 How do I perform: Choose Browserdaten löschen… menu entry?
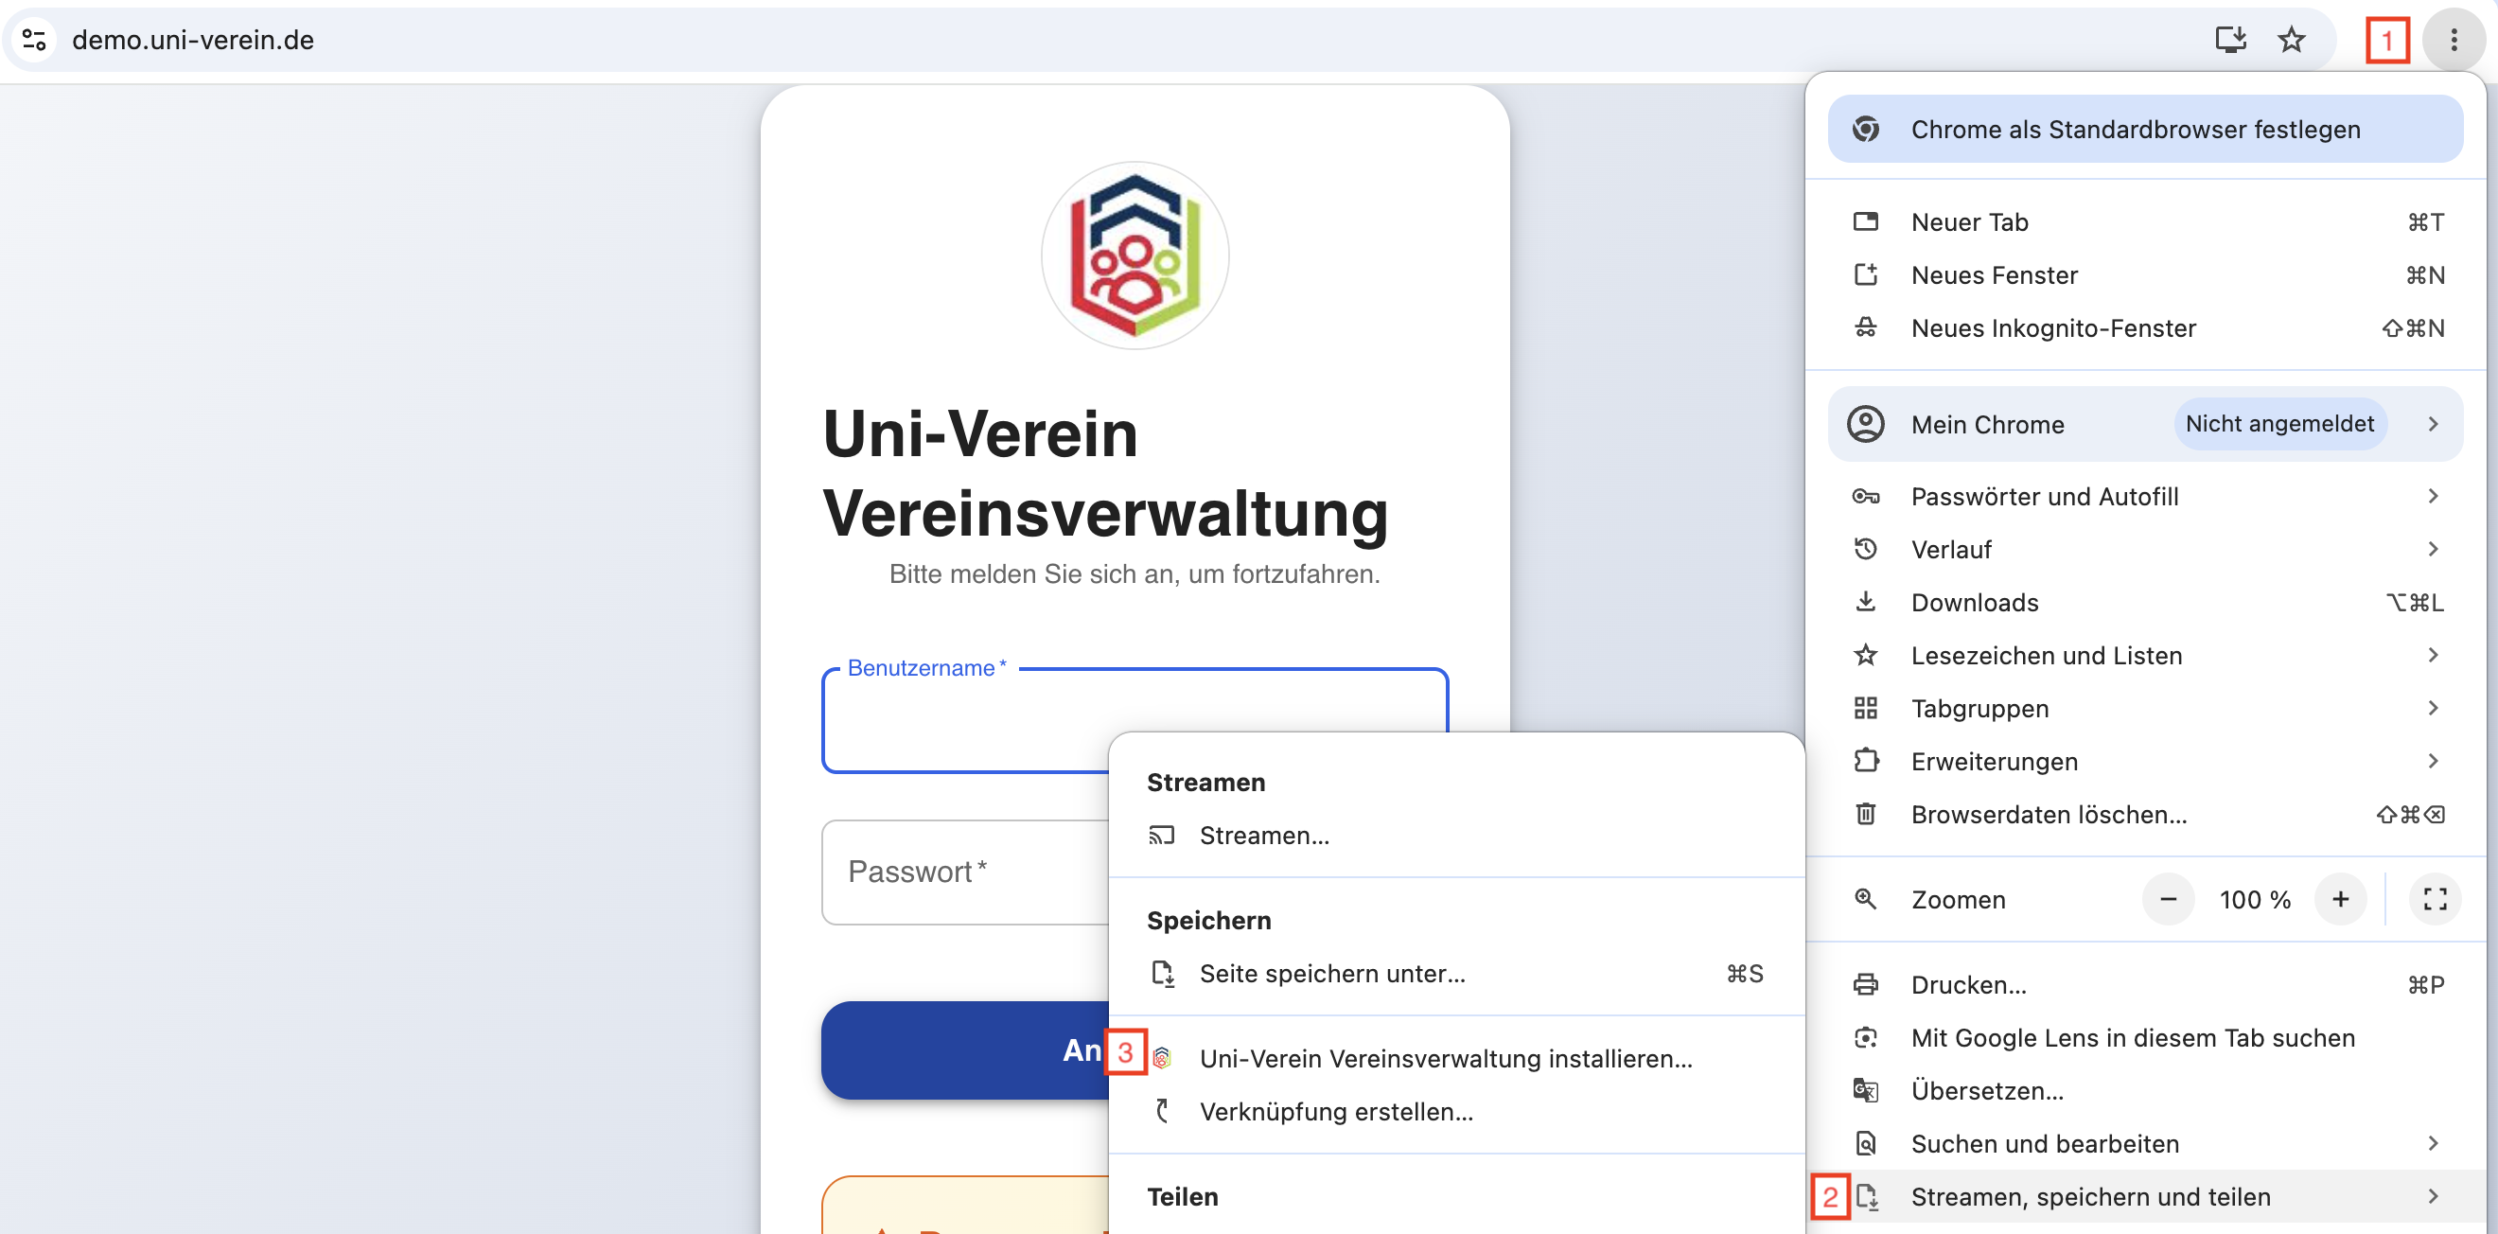coord(2145,814)
